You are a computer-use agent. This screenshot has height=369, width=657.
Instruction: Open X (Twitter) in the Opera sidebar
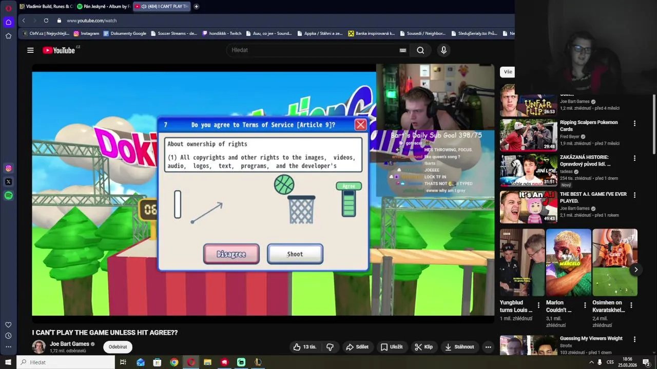pos(8,181)
